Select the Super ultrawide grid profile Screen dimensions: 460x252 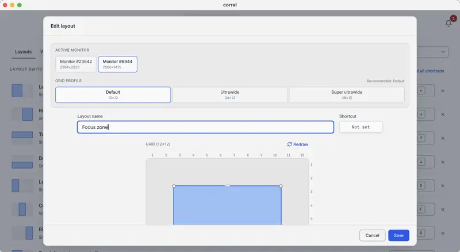pyautogui.click(x=347, y=94)
